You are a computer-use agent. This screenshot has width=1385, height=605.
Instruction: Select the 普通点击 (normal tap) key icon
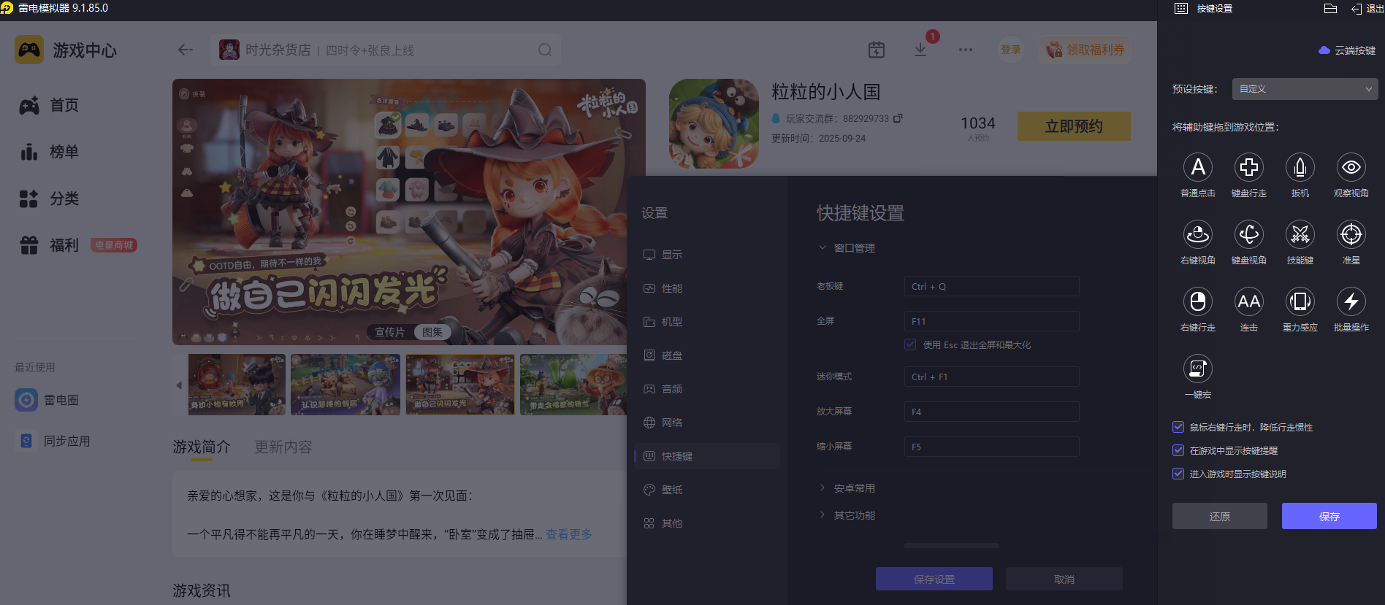tap(1198, 167)
